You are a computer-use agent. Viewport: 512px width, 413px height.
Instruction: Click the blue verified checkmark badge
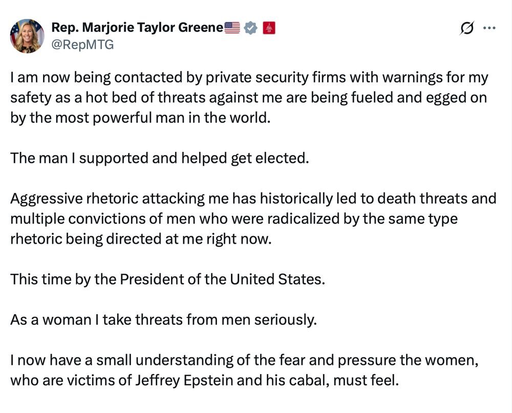pos(250,28)
